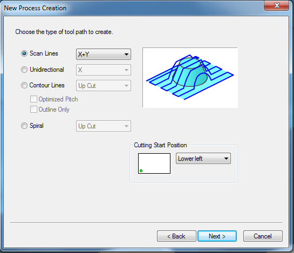Screen dimensions: 294x253
Task: Click the cutting start position preview box
Action: [154, 163]
